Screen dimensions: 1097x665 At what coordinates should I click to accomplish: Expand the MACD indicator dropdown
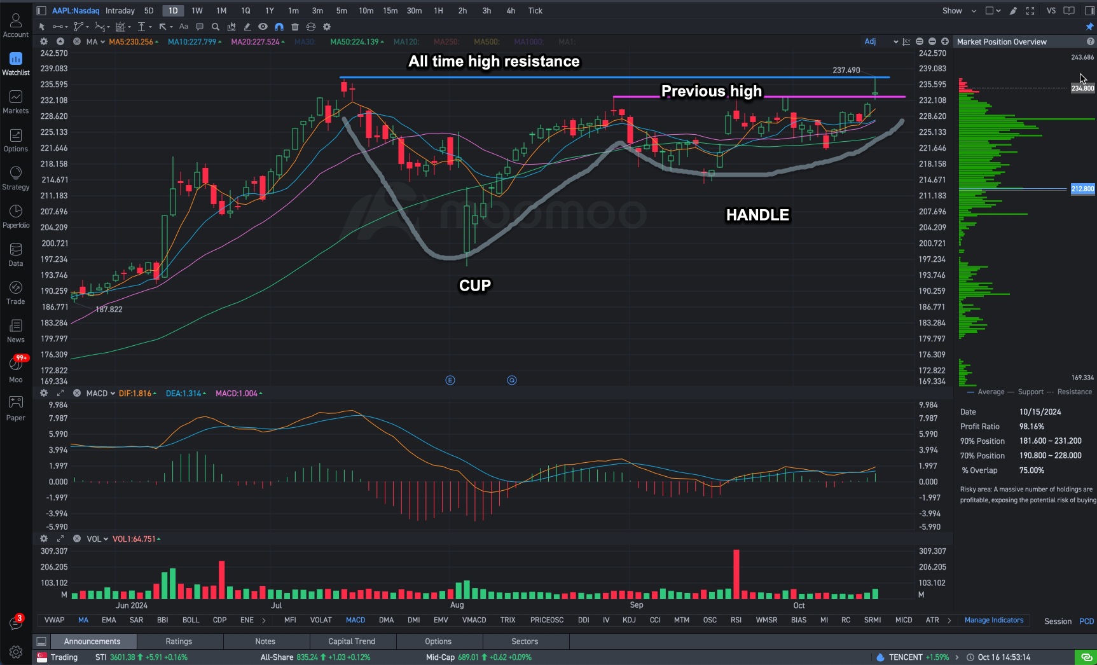(x=100, y=393)
